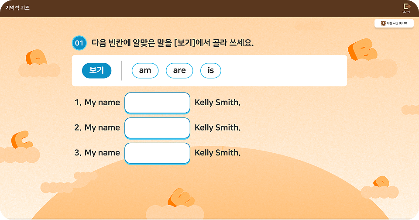The width and height of the screenshot is (419, 220).
Task: Click the blue 보기 label
Action: [x=96, y=71]
